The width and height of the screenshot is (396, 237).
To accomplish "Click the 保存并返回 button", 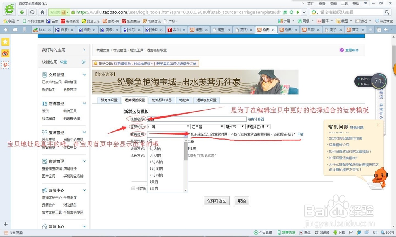I will coord(216,201).
